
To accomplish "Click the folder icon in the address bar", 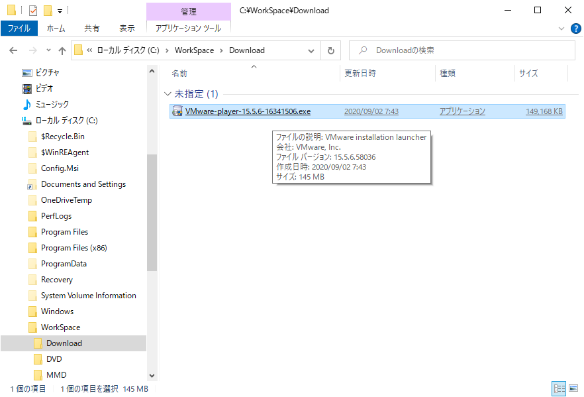I will click(78, 50).
